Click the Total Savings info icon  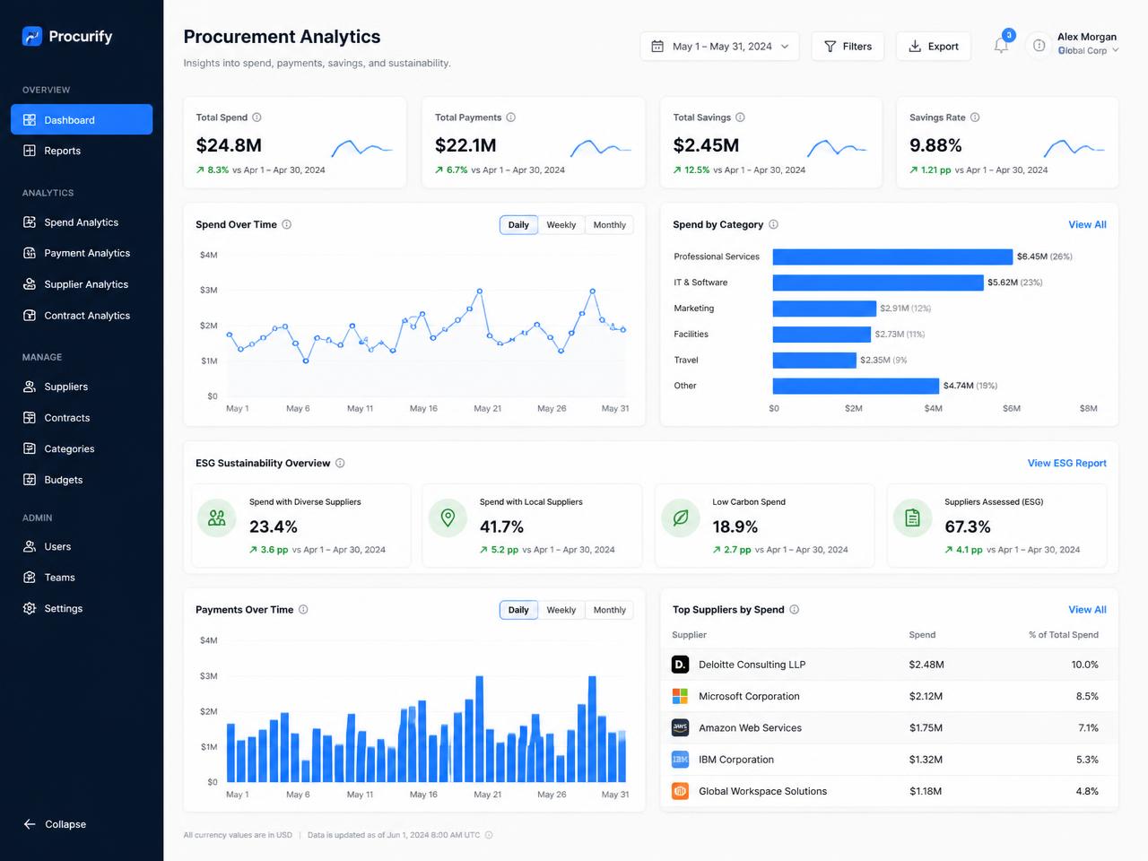[x=740, y=117]
